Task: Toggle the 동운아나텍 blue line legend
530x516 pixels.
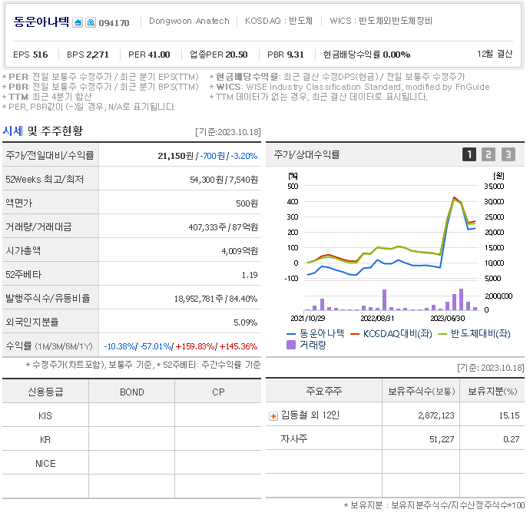Action: pyautogui.click(x=316, y=334)
